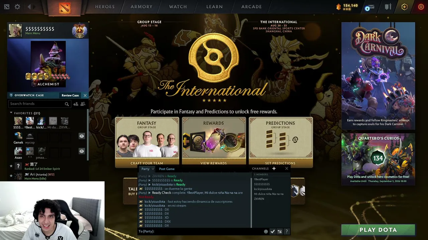Select †BestPlayer in the members list
Viewport: 428px width, 240px height.
261,179
